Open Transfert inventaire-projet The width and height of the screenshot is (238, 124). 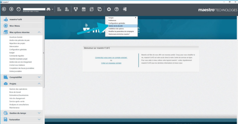(18, 59)
